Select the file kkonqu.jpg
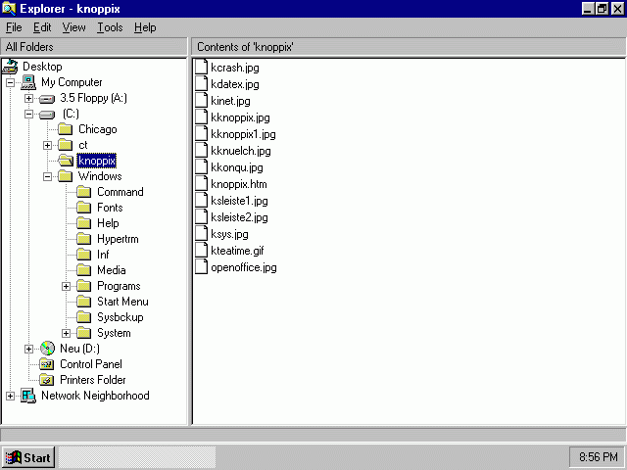 pos(237,167)
